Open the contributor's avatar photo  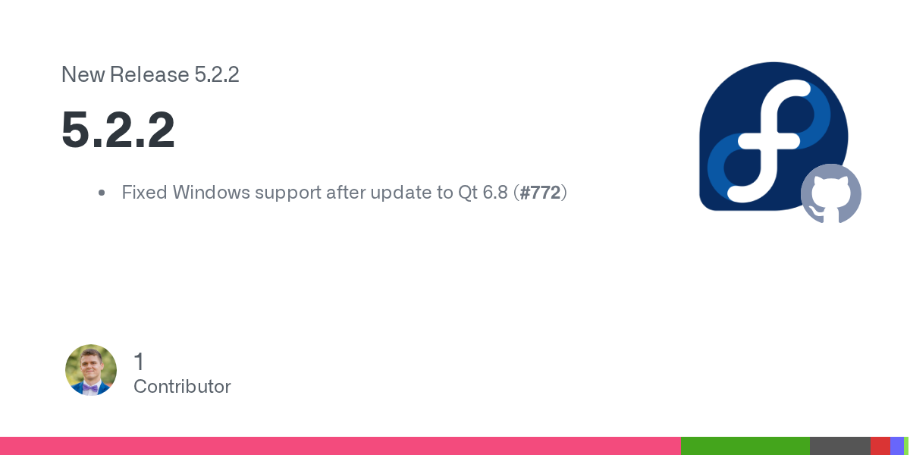(x=91, y=370)
